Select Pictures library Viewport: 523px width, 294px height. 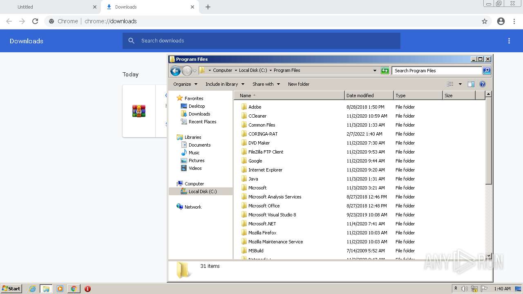tap(197, 160)
